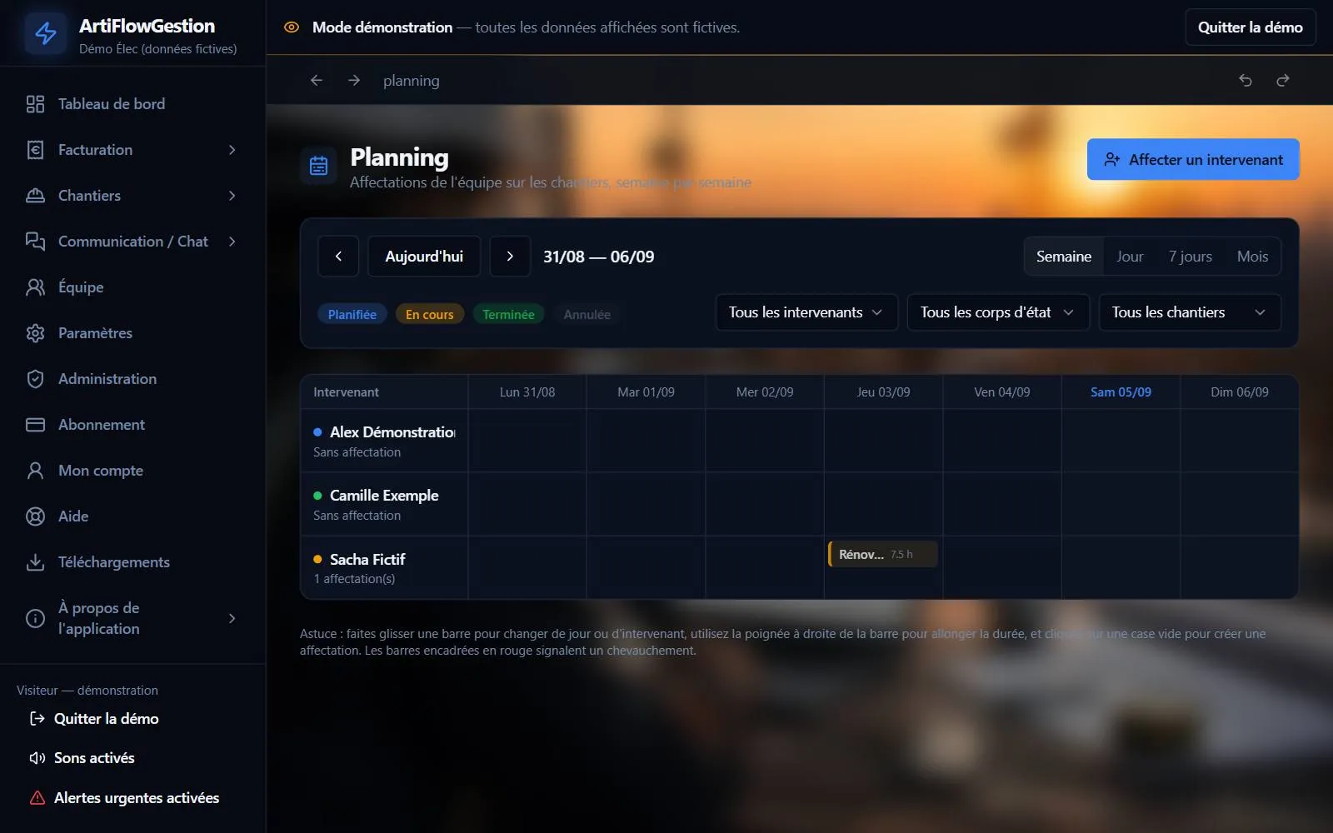Click the forward arrow next to planning
Image resolution: width=1333 pixels, height=833 pixels.
click(354, 80)
